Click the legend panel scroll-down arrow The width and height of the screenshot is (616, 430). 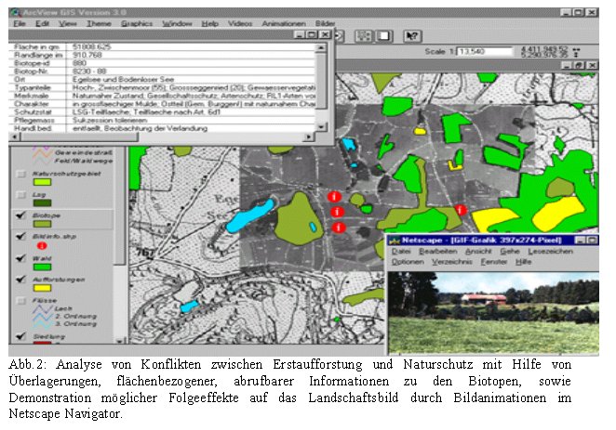(121, 340)
